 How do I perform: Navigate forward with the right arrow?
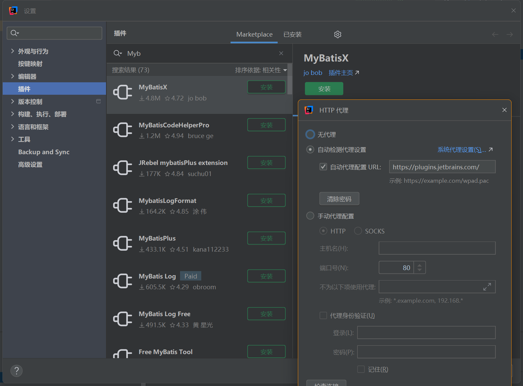tap(510, 34)
